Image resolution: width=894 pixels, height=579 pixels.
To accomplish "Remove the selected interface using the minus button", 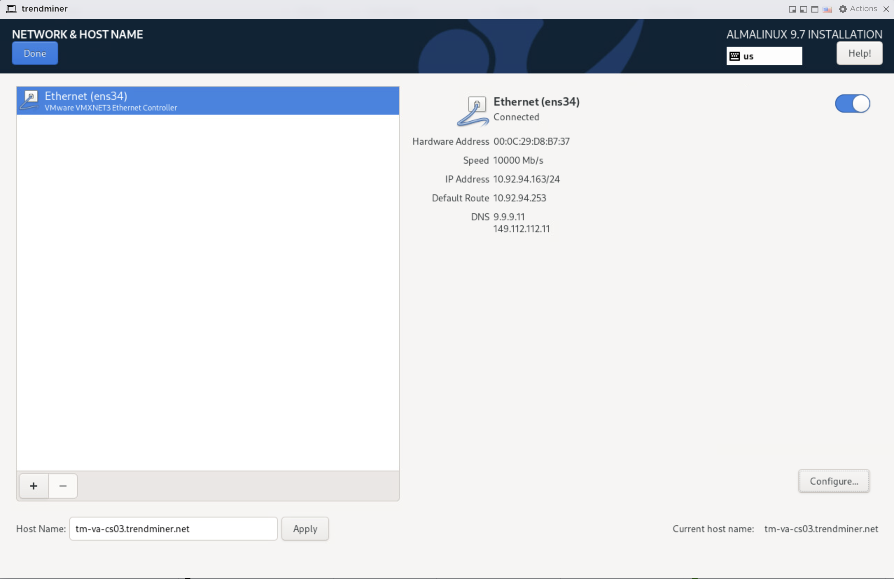I will 63,486.
